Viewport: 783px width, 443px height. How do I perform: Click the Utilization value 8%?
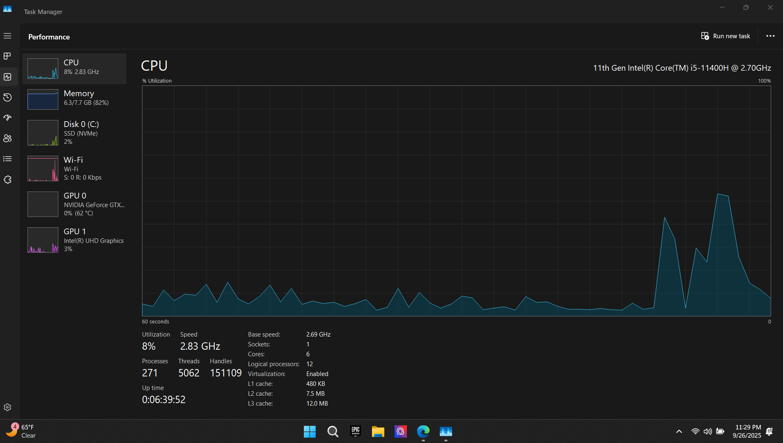(149, 346)
